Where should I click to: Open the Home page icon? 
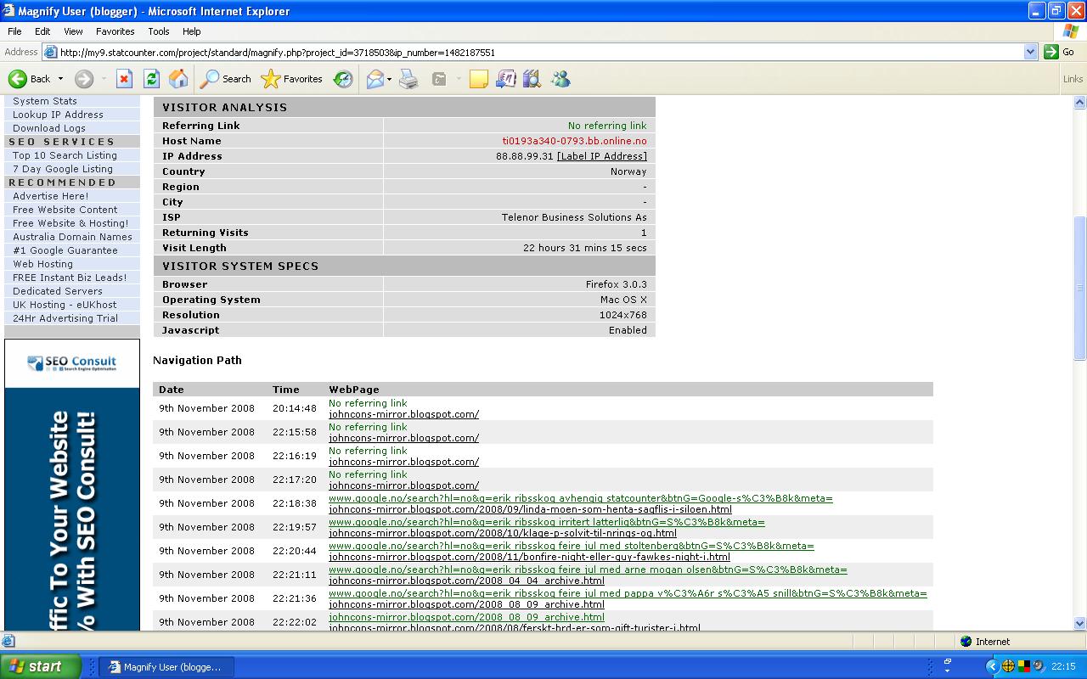click(x=178, y=79)
